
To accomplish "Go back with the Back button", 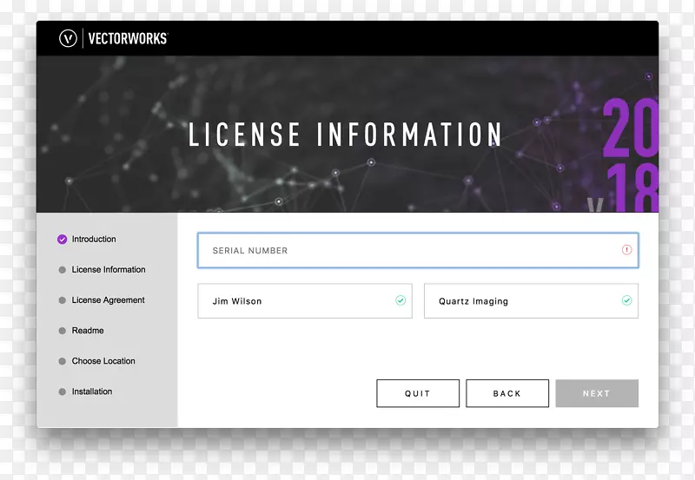I will click(507, 393).
